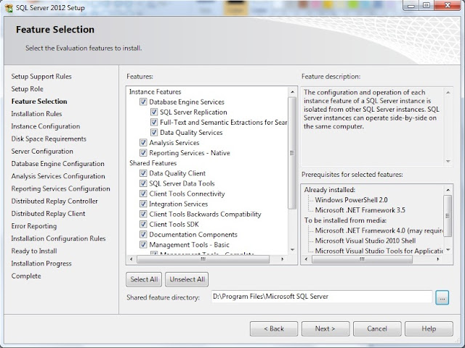
Task: Select Microsoft .NET Framework 4.0 entry
Action: coord(379,231)
